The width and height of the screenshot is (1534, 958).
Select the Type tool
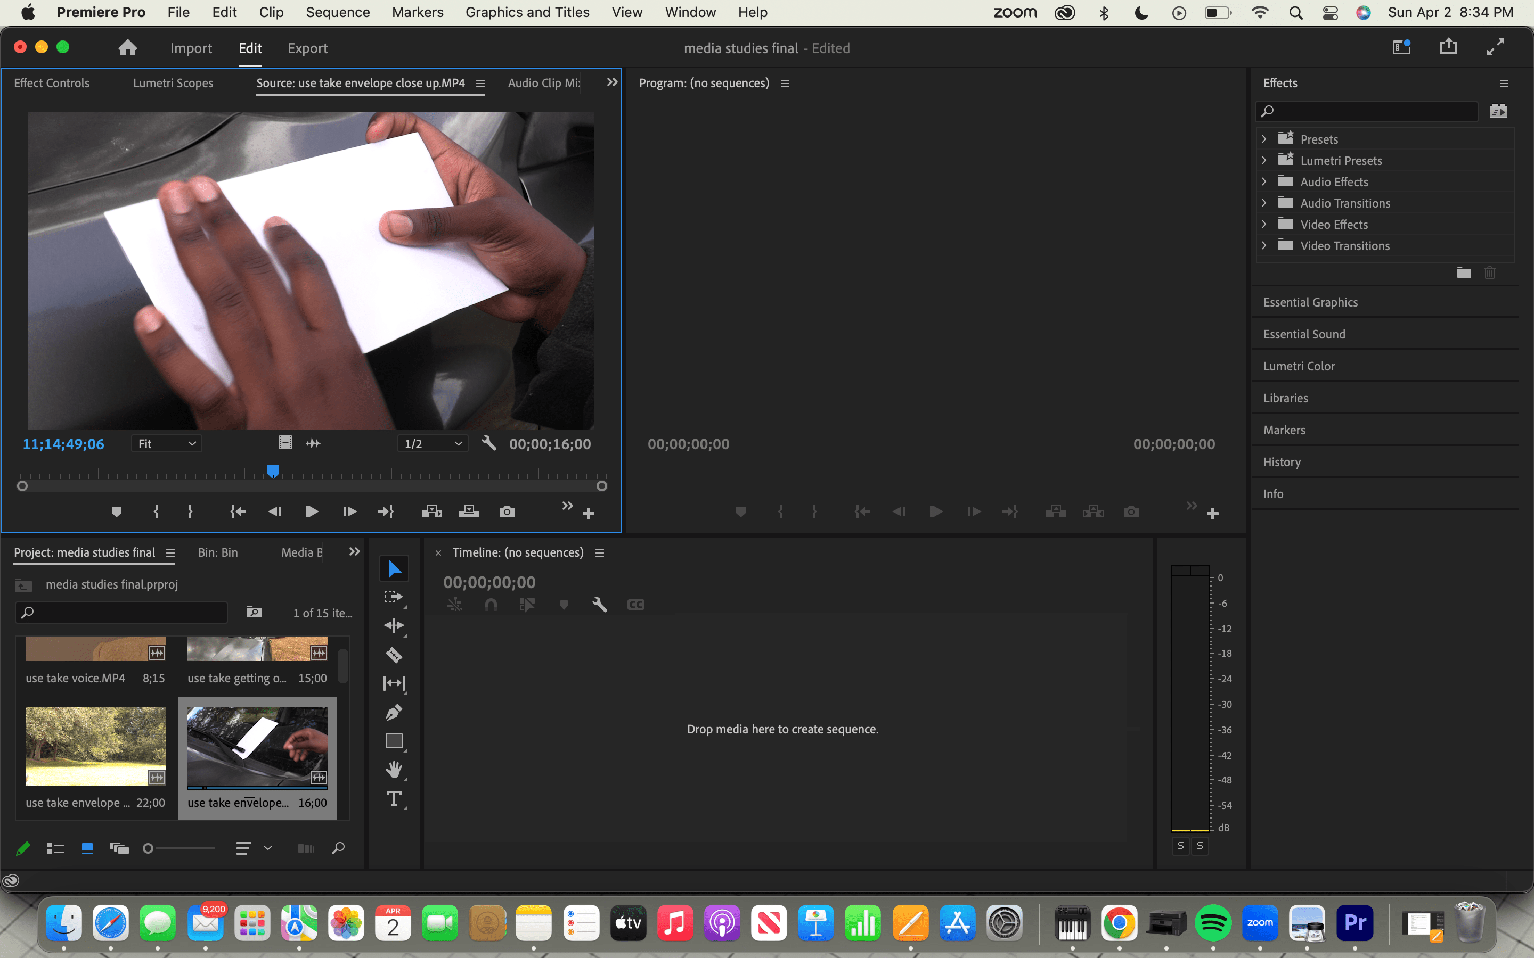tap(394, 798)
